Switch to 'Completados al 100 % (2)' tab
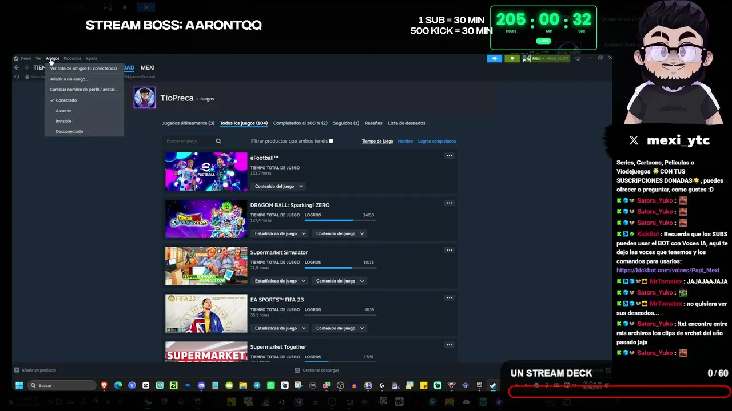This screenshot has height=411, width=732. click(300, 123)
